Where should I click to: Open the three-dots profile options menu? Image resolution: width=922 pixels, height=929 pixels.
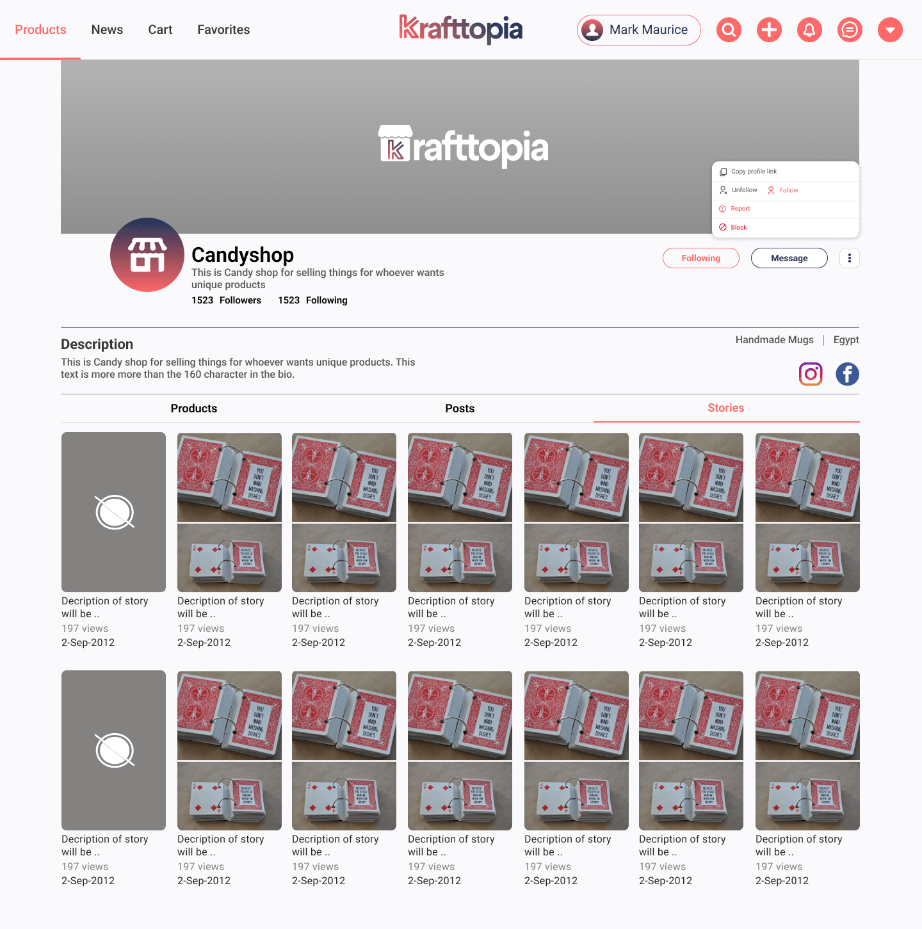[x=850, y=258]
